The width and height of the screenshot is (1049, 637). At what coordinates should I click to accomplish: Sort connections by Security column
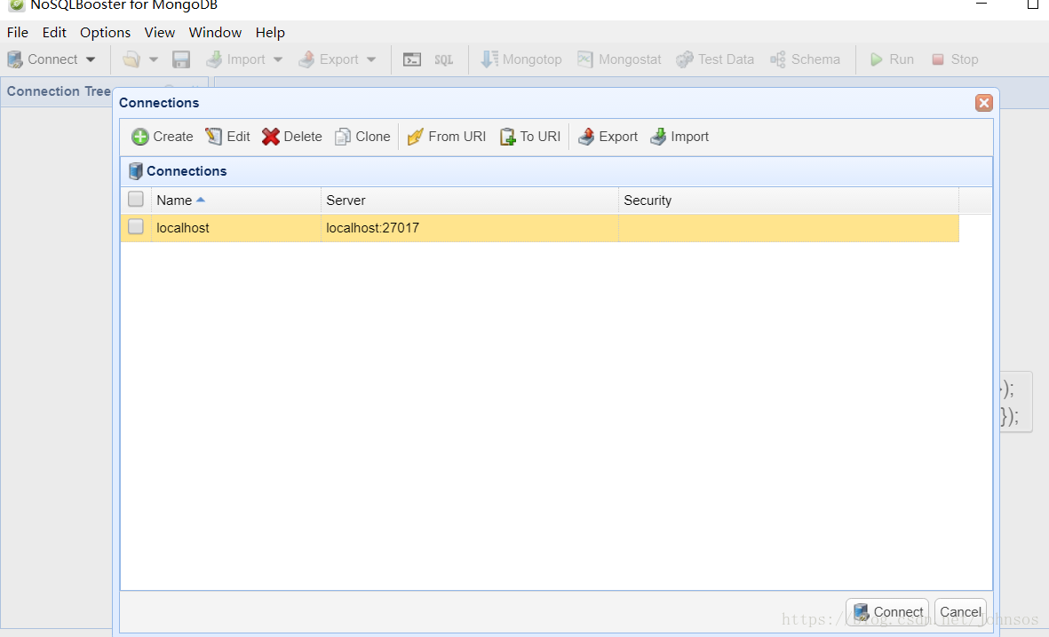tap(788, 201)
